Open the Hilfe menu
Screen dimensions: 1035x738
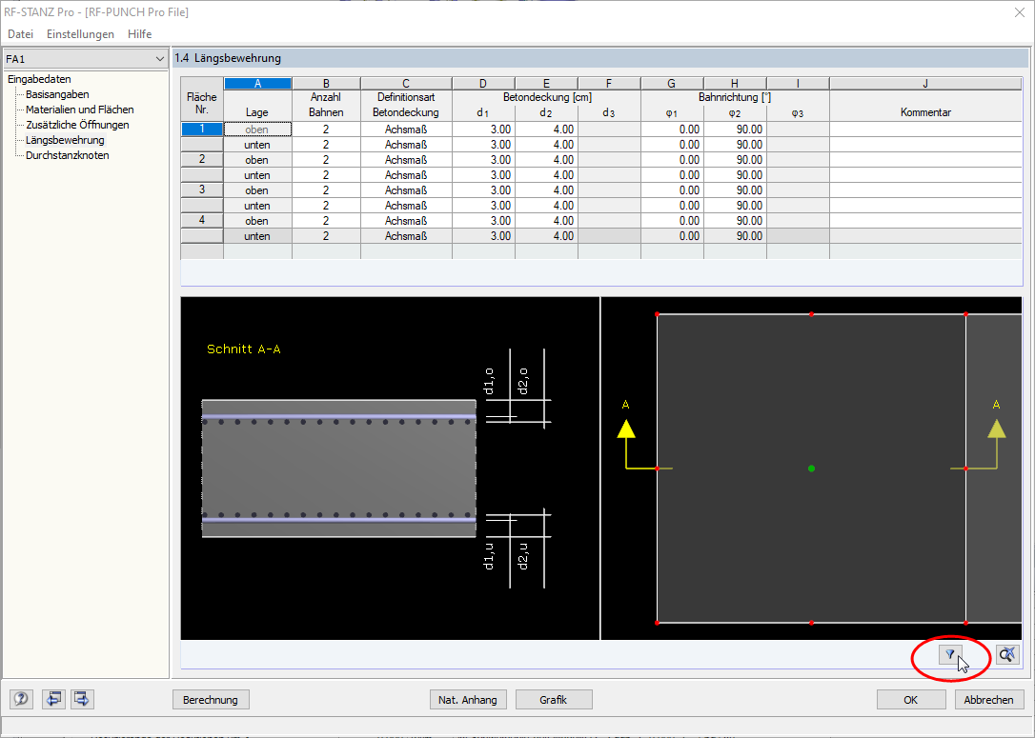point(139,33)
